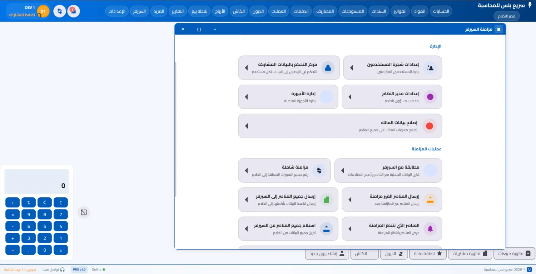Click the Online status text

coord(96,270)
